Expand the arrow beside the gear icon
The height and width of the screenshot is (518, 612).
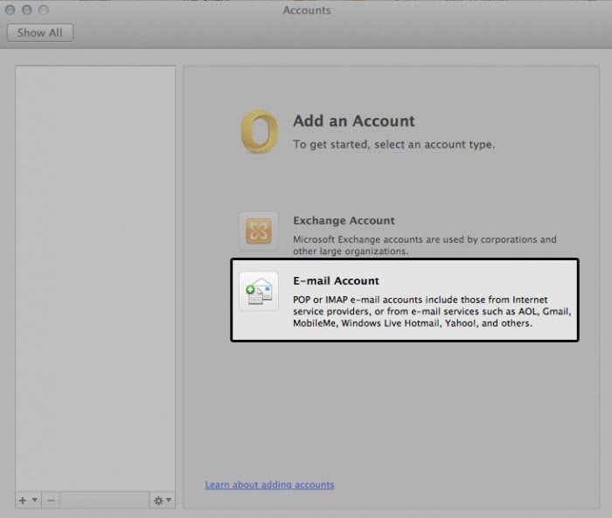click(169, 501)
